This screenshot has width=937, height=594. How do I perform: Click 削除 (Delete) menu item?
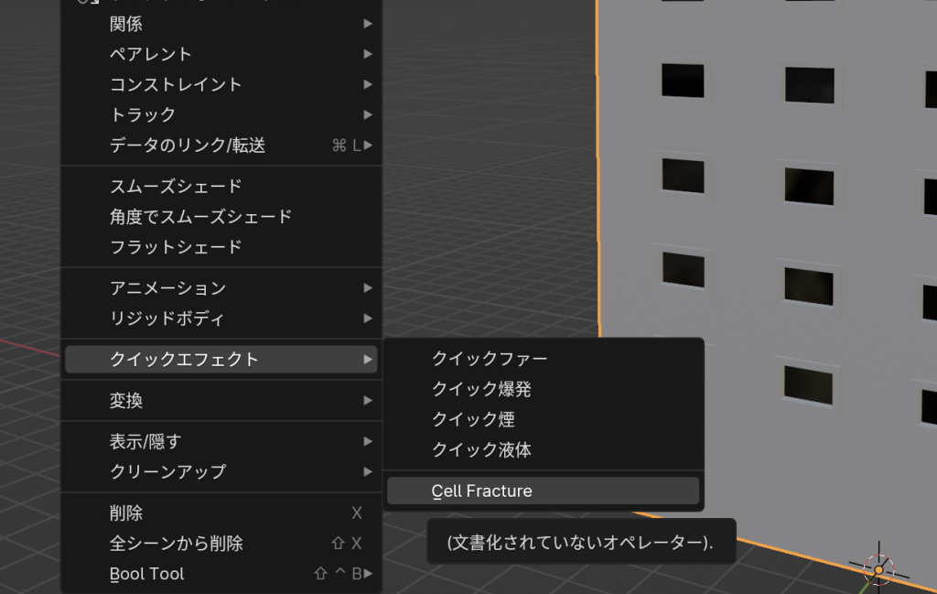[221, 513]
